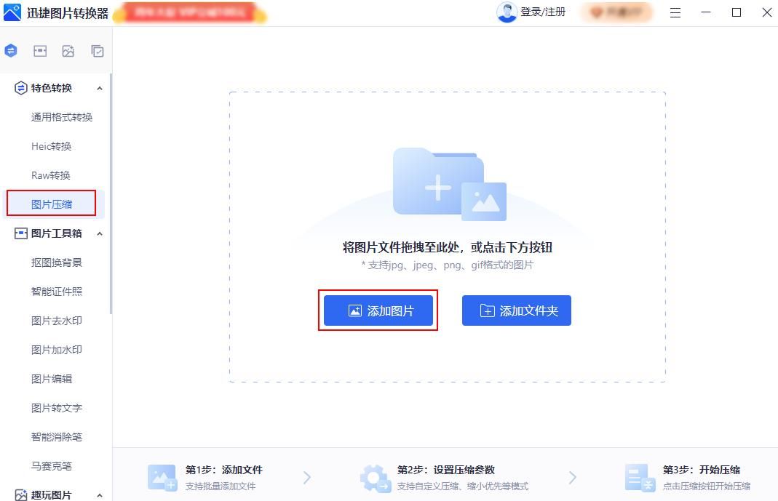
Task: Click the step 1 add files icon
Action: pyautogui.click(x=162, y=477)
